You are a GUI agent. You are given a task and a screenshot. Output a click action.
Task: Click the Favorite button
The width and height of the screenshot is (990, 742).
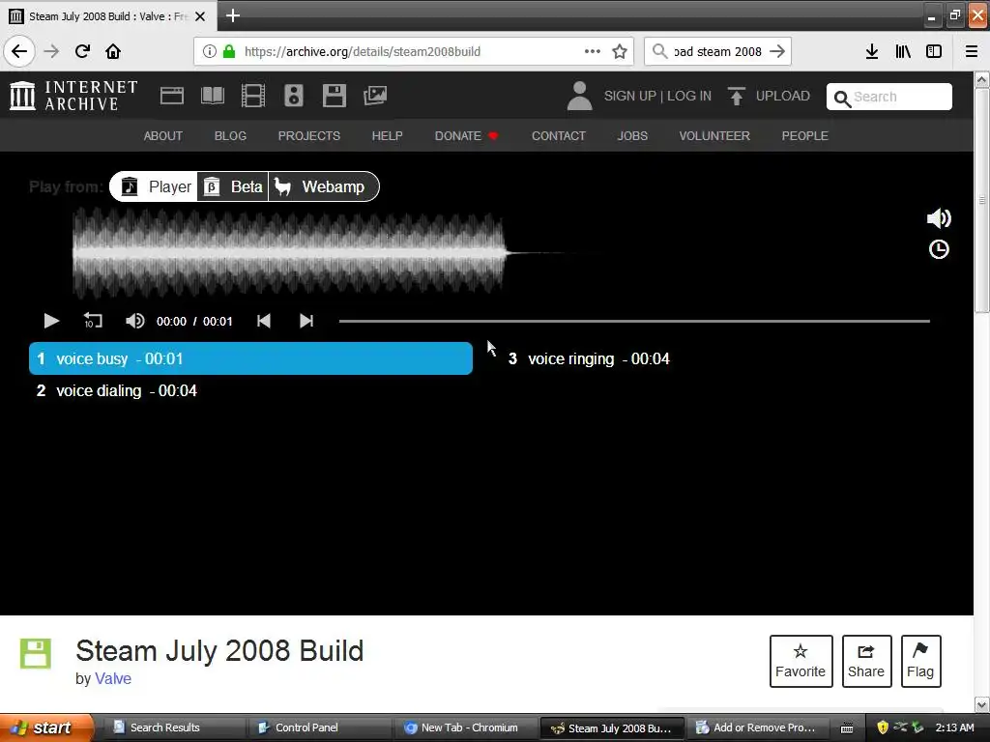pyautogui.click(x=801, y=661)
